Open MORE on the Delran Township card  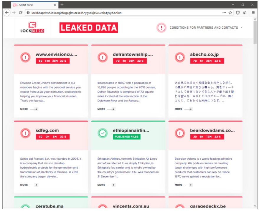point(106,109)
